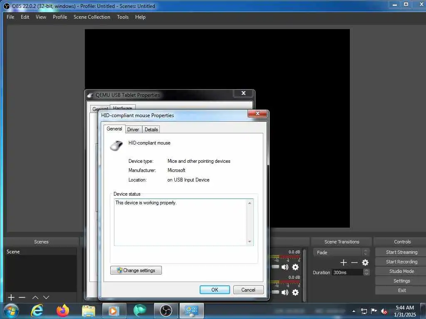
Task: Click the Duration 300ms field
Action: 347,272
